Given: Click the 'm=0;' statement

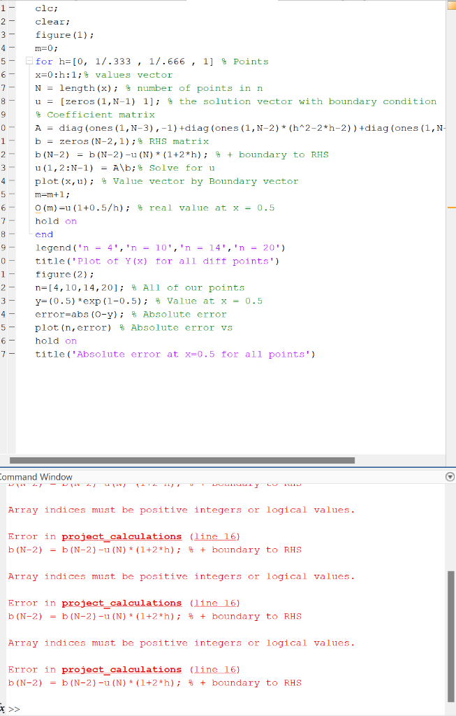Looking at the screenshot, I should tap(47, 48).
